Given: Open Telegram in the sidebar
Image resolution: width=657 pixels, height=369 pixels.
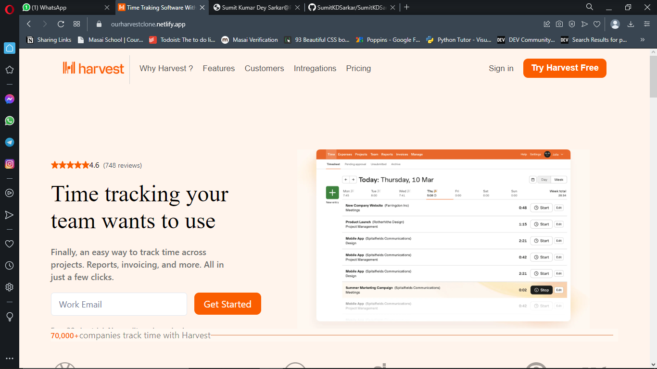Looking at the screenshot, I should (9, 142).
